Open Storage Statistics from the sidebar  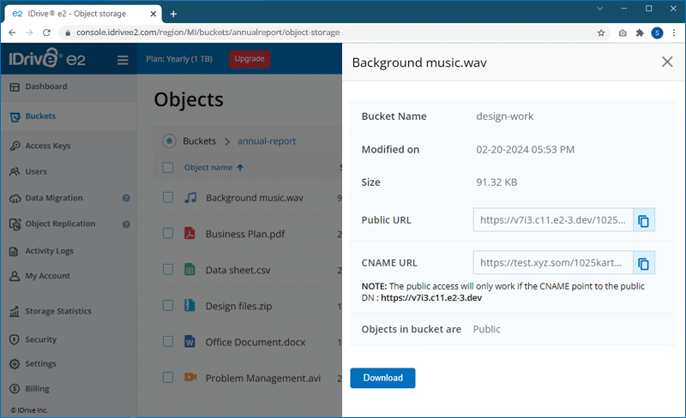pyautogui.click(x=57, y=311)
